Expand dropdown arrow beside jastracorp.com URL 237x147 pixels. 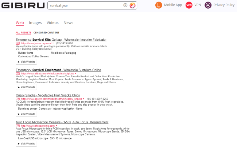click(53, 43)
